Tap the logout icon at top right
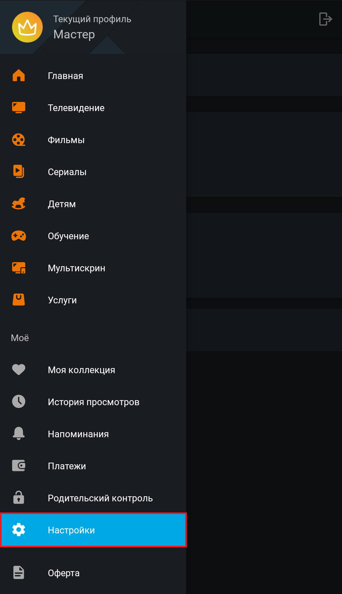This screenshot has width=342, height=594. click(x=326, y=19)
